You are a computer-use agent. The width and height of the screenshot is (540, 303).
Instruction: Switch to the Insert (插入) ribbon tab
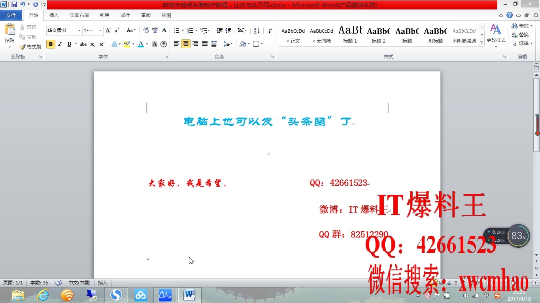click(54, 15)
